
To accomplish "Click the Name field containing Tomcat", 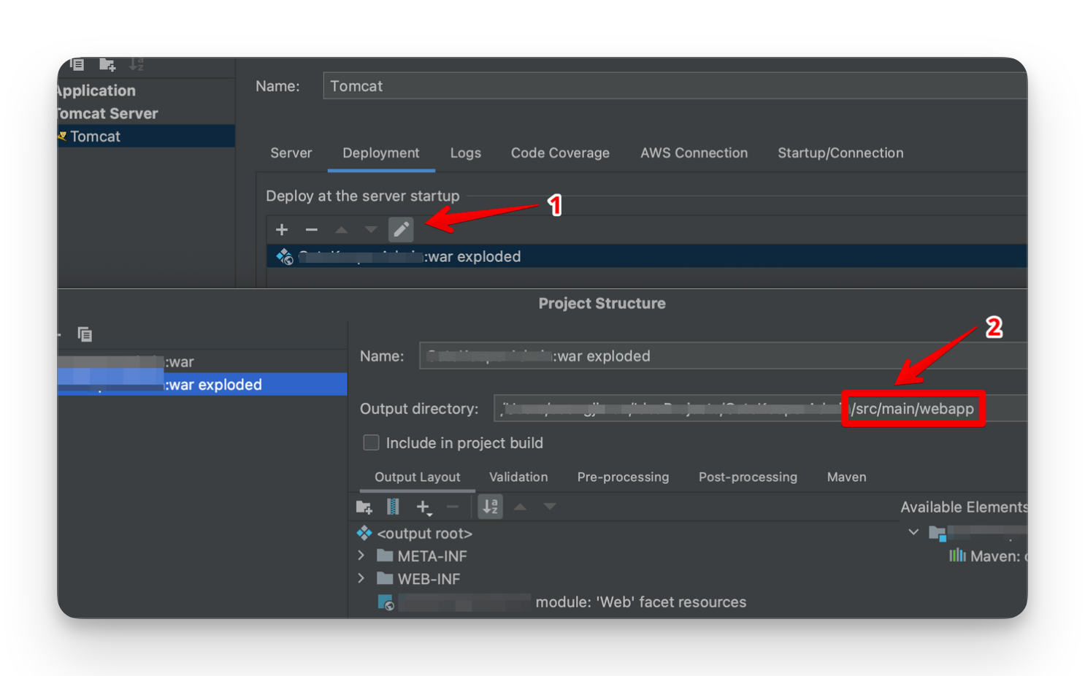I will 675,86.
